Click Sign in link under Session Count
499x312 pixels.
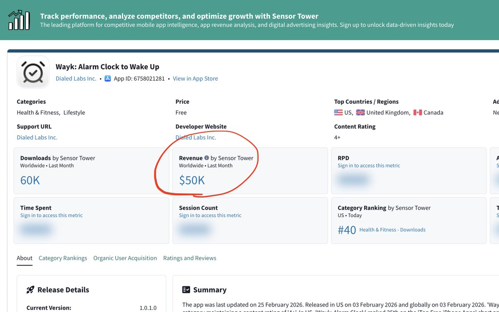click(210, 215)
